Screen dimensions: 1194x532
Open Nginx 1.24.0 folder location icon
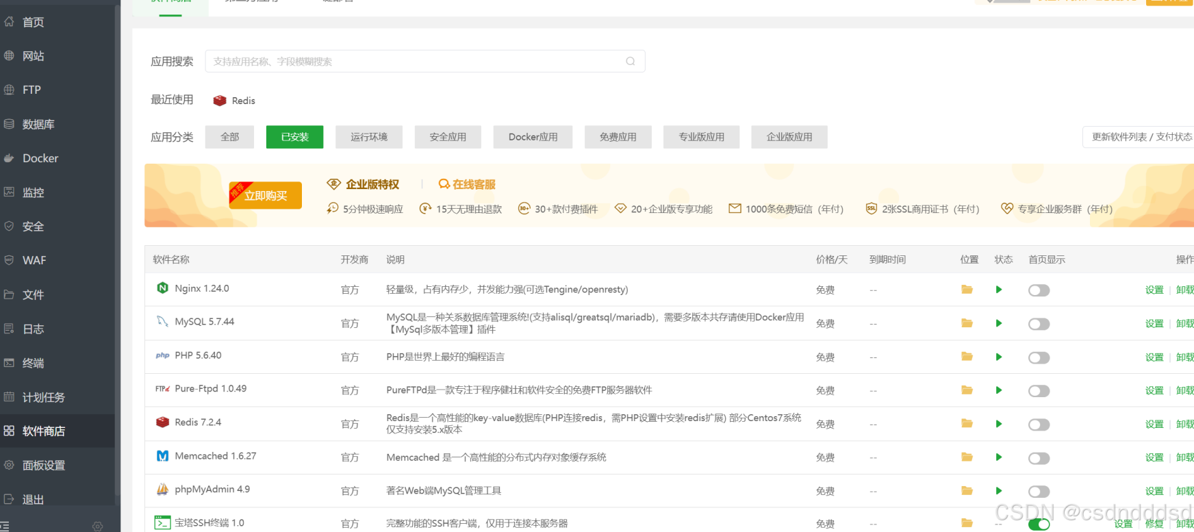point(967,290)
